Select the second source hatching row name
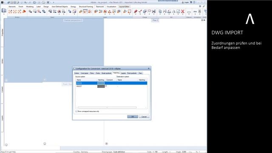272x153 pixels. [x=79, y=86]
